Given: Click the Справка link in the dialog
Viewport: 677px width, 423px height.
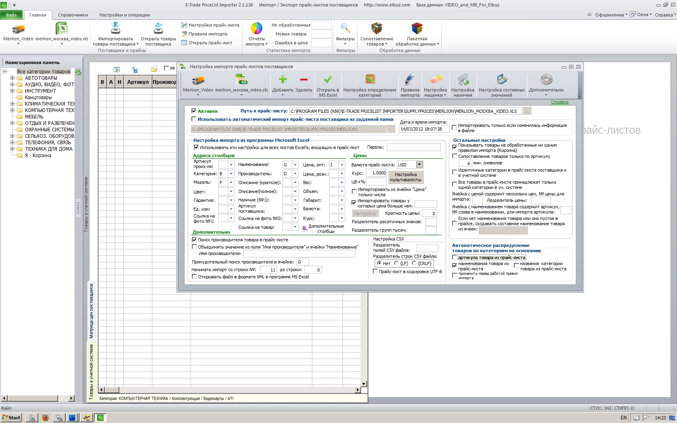Looking at the screenshot, I should (560, 102).
